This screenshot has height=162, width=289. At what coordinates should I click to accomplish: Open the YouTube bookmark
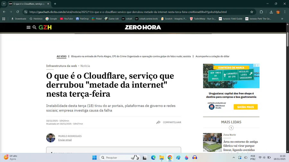click(x=66, y=19)
